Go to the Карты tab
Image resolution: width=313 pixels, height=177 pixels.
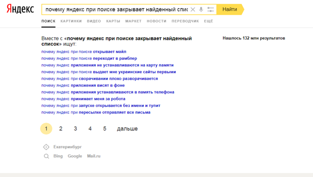pos(113,21)
